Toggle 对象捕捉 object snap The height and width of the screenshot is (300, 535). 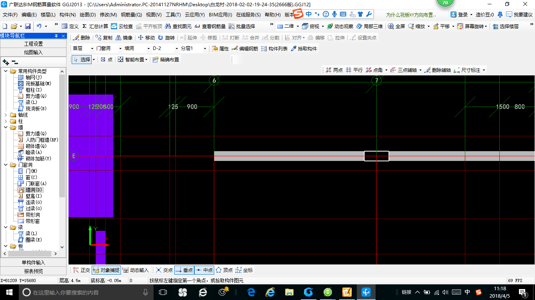[106, 270]
